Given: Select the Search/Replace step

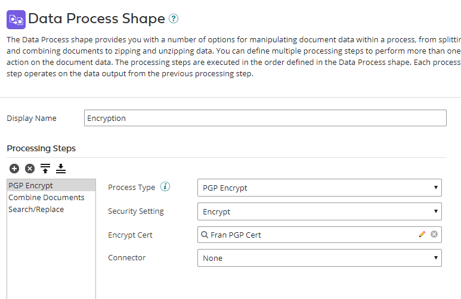Looking at the screenshot, I should click(x=36, y=209).
